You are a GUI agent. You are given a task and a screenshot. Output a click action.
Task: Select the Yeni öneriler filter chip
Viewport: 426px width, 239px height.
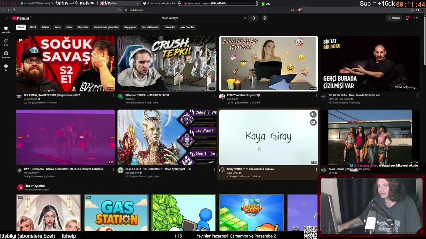pyautogui.click(x=187, y=27)
